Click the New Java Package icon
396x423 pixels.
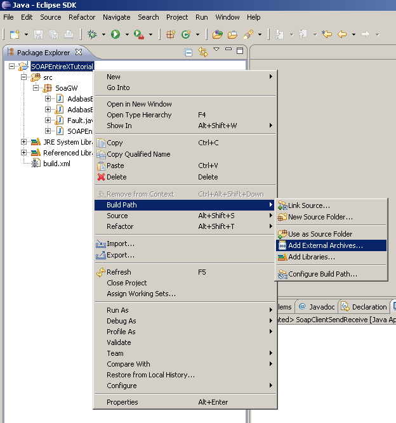click(171, 34)
